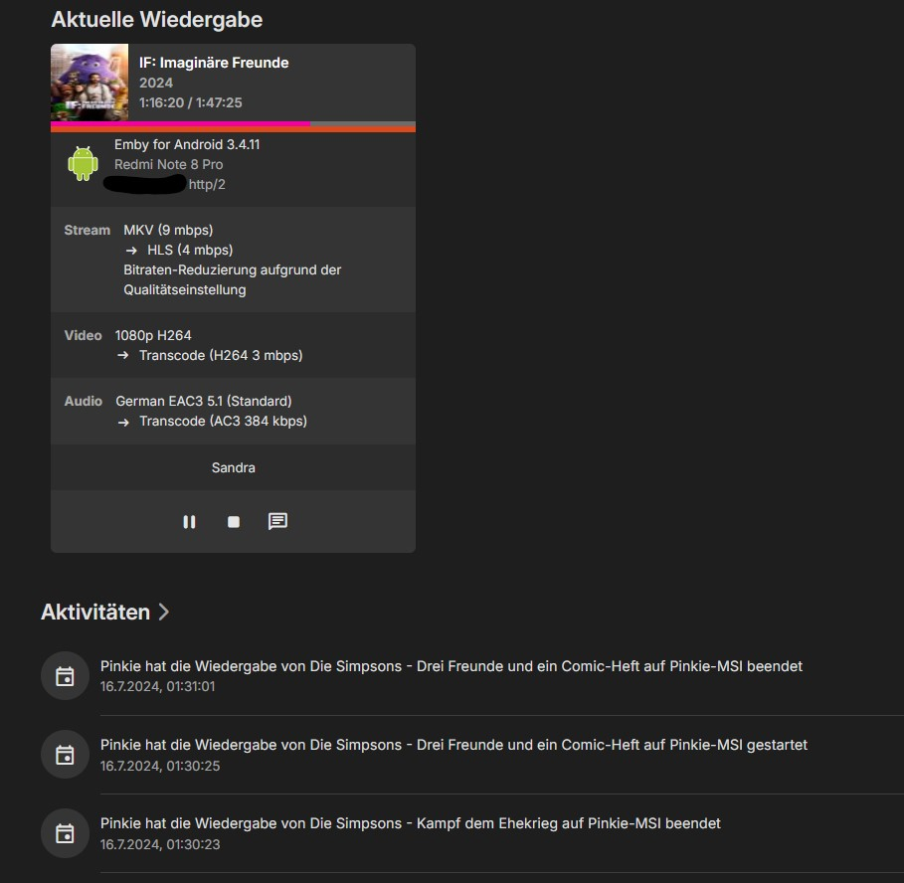Send a message to the session user
The height and width of the screenshot is (883, 904).
pyautogui.click(x=277, y=522)
